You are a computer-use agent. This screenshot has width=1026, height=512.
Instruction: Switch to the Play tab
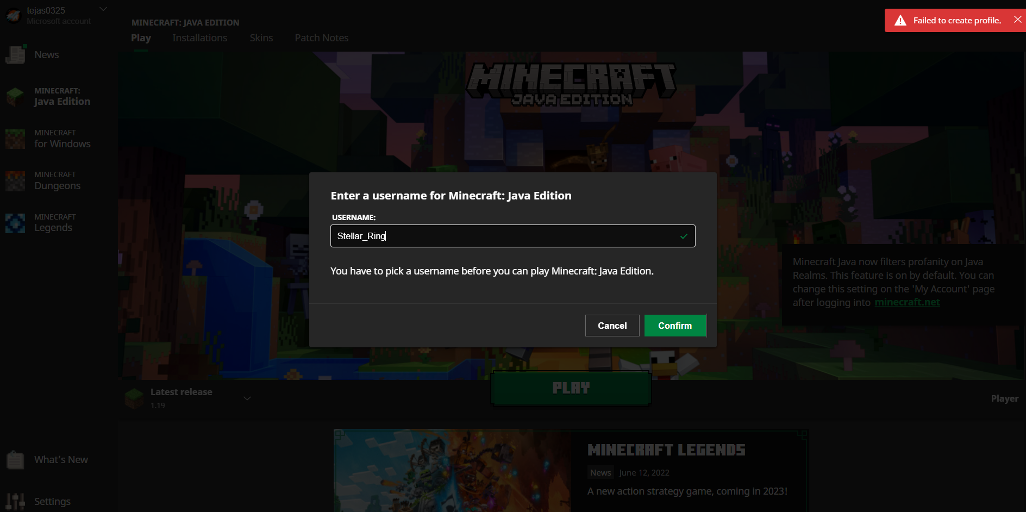coord(141,38)
